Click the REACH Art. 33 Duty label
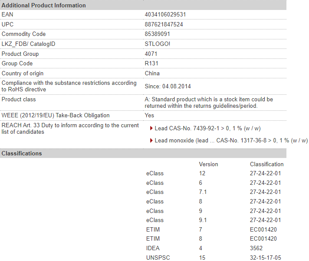Viewport: 309px width, 261px height. (x=70, y=129)
